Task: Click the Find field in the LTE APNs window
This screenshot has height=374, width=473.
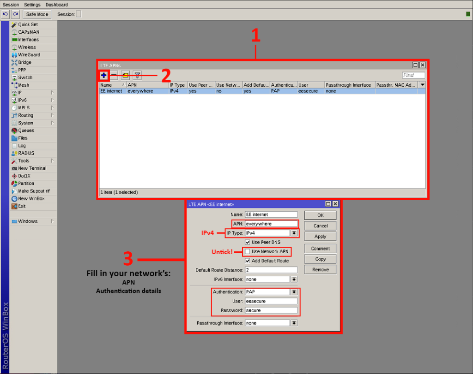Action: coord(413,75)
